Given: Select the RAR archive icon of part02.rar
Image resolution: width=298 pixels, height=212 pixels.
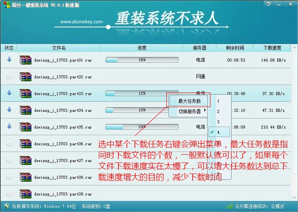Looking at the screenshot, I should click(x=26, y=76).
